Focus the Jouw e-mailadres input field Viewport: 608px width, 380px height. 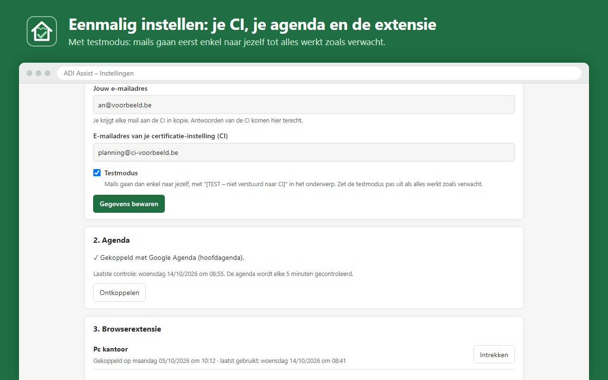tap(304, 104)
